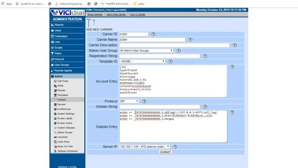The image size is (298, 168).
Task: Open the Filters section
Action: (67, 53)
